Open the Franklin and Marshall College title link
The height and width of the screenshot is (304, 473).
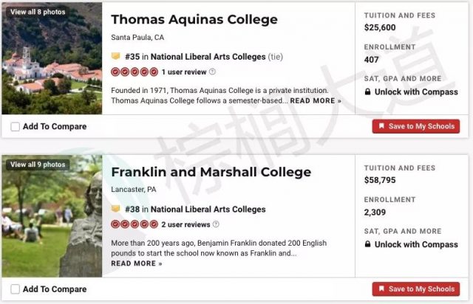click(211, 173)
